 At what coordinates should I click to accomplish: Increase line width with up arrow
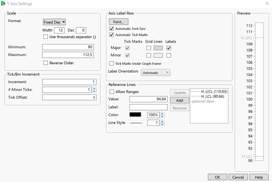tap(162, 121)
